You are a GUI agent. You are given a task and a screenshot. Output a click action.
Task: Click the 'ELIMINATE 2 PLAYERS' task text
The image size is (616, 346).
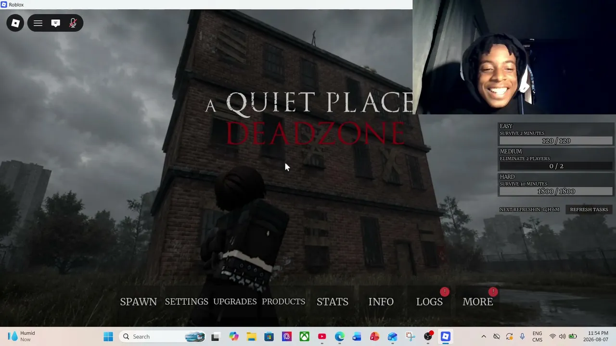pos(525,159)
